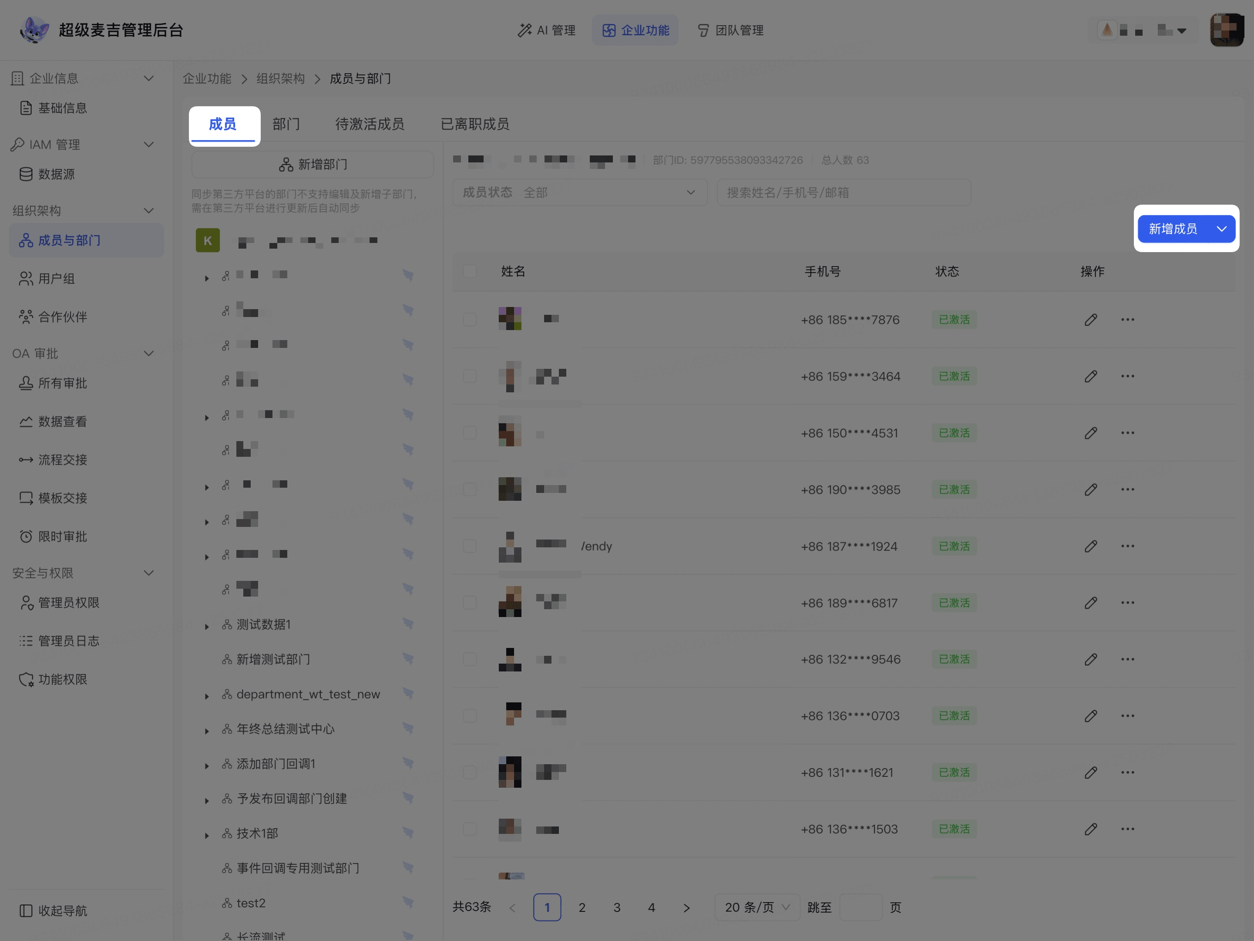Toggle select-all checkbox in table header
Viewport: 1254px width, 941px height.
coord(469,271)
